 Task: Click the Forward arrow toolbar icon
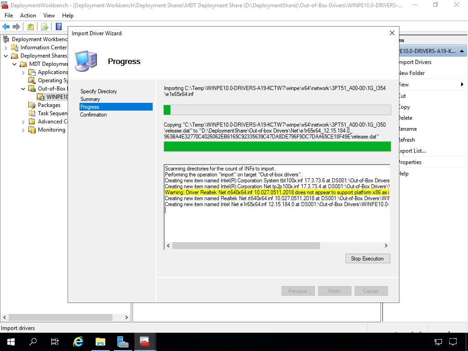[x=16, y=27]
